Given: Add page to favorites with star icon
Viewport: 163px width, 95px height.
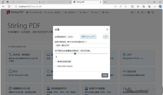Looking at the screenshot, I should pos(126,7).
